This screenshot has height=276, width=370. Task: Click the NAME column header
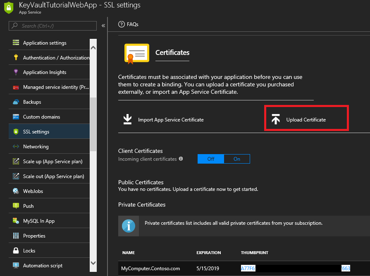coord(129,252)
